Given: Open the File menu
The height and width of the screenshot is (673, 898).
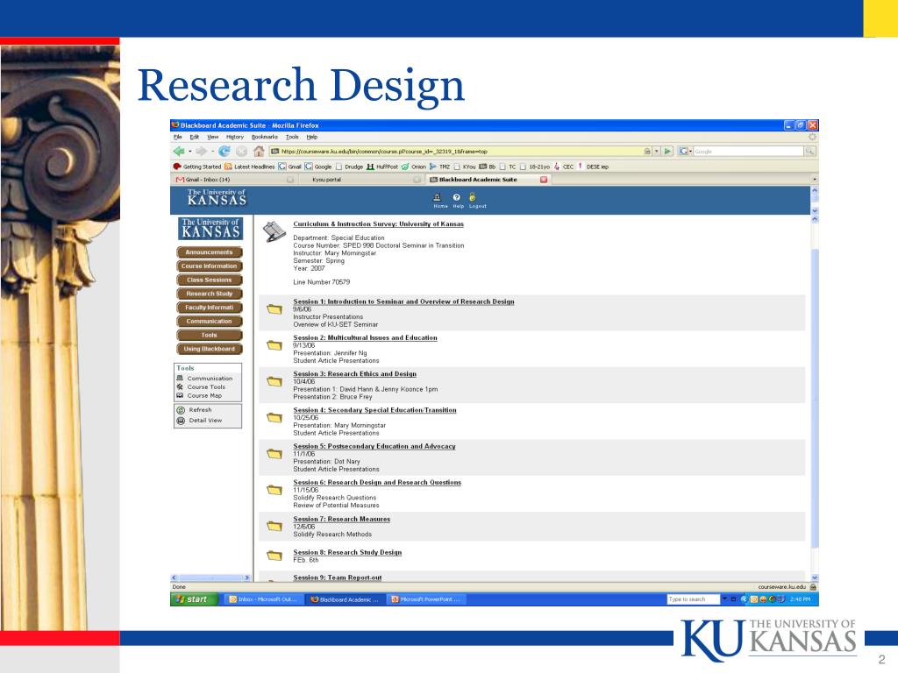Looking at the screenshot, I should click(177, 138).
